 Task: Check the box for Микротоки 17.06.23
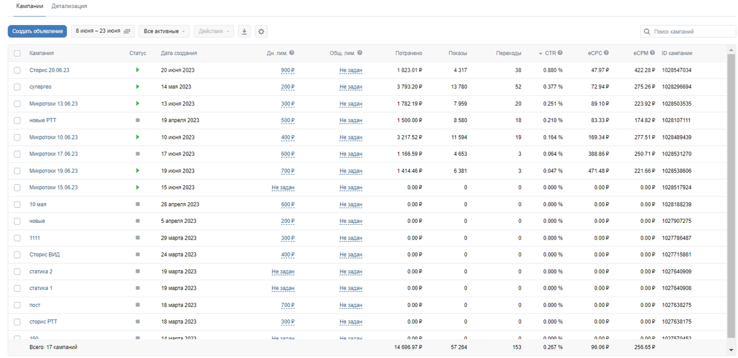pos(17,154)
